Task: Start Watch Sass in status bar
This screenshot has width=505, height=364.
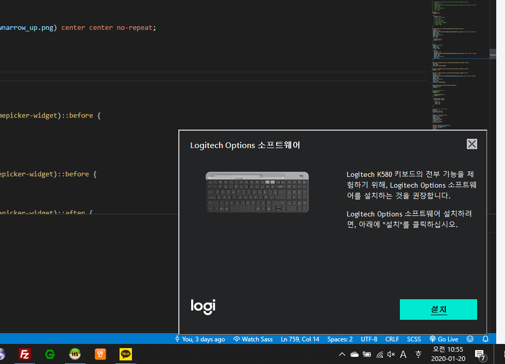Action: click(253, 339)
